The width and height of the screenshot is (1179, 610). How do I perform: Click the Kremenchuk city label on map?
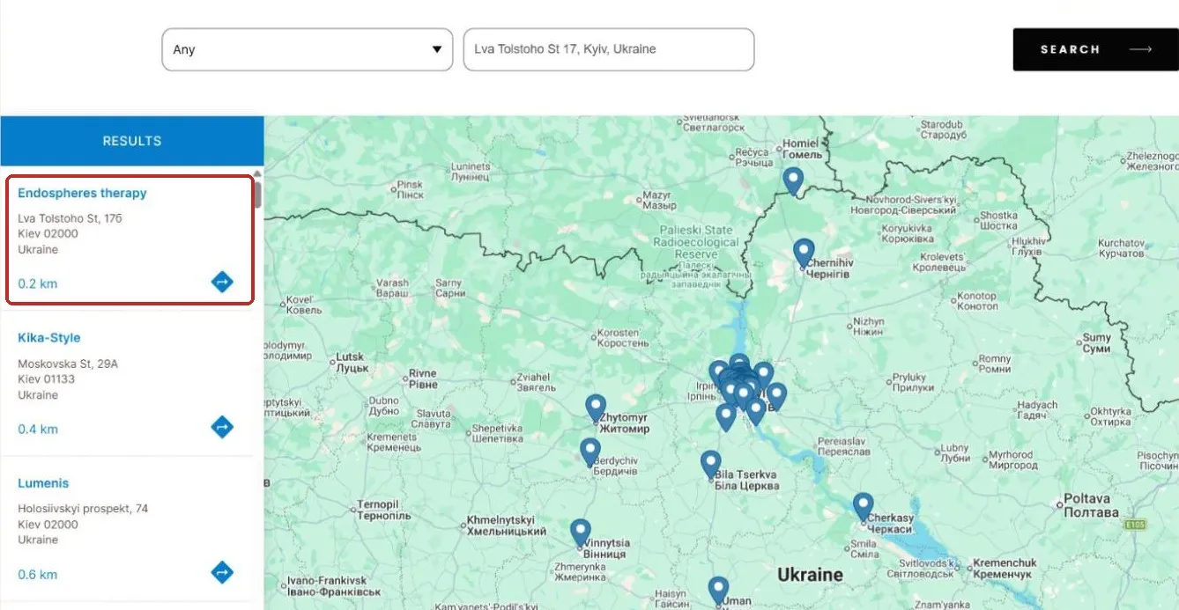pos(1005,569)
